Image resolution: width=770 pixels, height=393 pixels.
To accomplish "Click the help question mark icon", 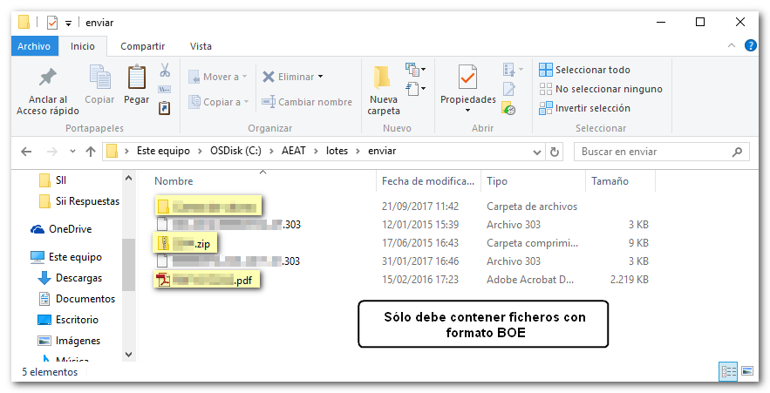I will click(x=751, y=45).
